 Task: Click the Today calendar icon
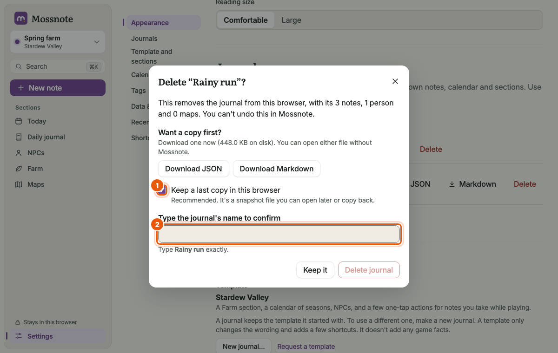(x=19, y=121)
